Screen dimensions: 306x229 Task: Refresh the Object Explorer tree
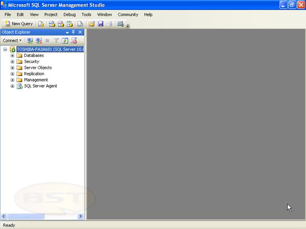point(65,41)
